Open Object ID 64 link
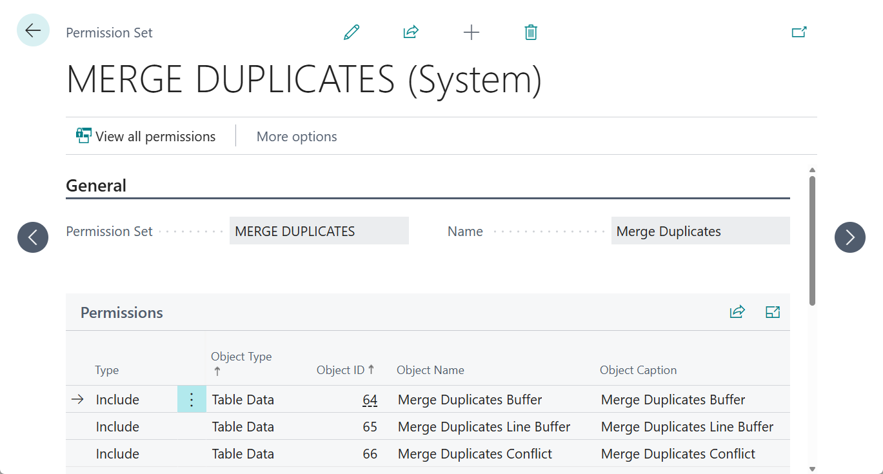The image size is (883, 474). coord(370,399)
